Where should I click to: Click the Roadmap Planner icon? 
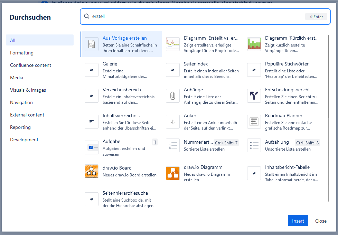click(x=254, y=122)
